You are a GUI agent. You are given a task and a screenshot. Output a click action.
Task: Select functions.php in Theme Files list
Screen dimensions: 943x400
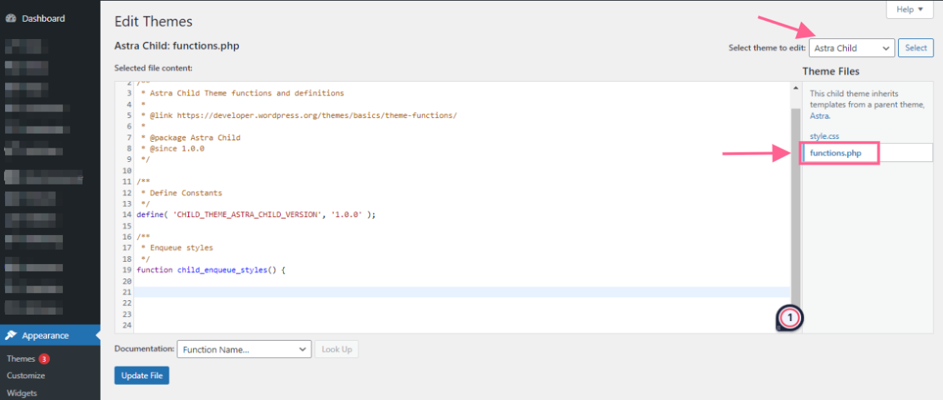[x=835, y=153]
